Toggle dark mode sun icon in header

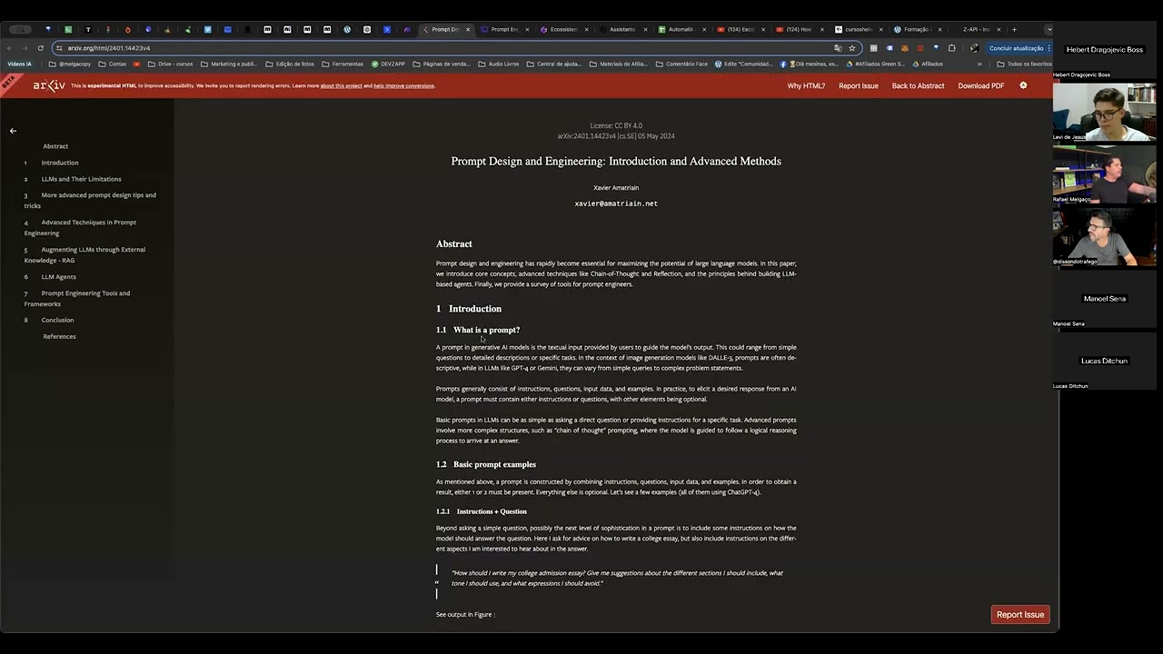pos(1023,85)
